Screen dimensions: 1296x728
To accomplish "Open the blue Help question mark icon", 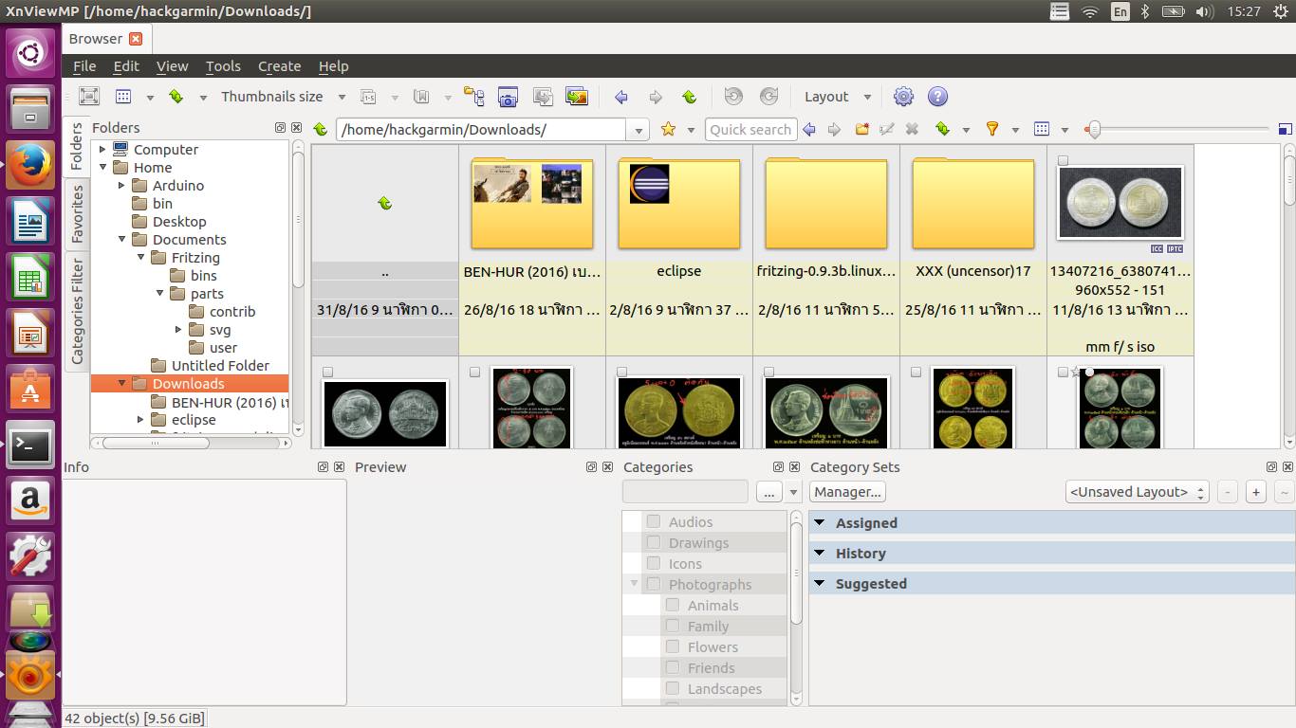I will (x=937, y=97).
